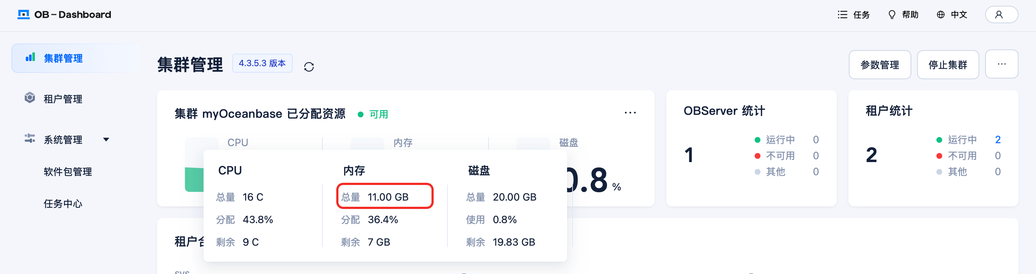
Task: Open the ellipsis menu on the myOceanbase resource card
Action: (630, 113)
